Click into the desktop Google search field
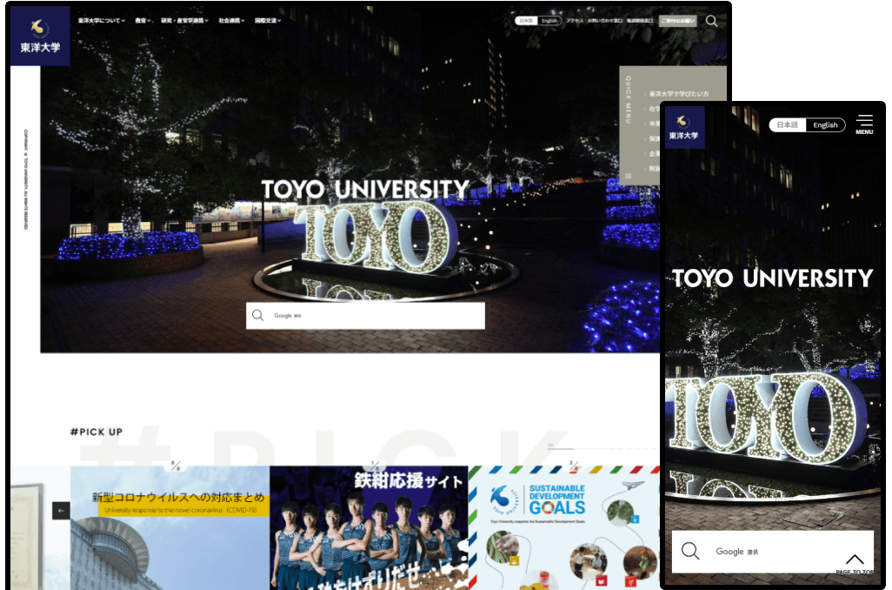892x590 pixels. click(x=365, y=316)
